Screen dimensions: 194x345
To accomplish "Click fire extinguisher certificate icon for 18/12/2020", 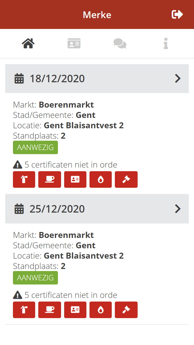I will (x=24, y=179).
